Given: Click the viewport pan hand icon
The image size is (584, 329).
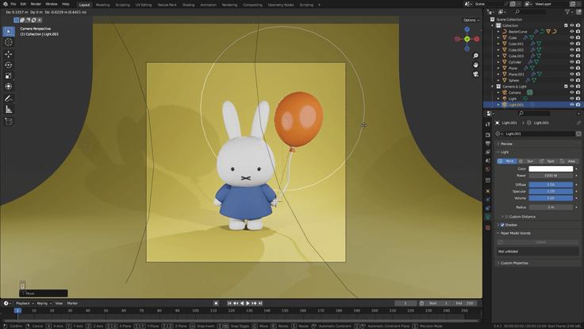Looking at the screenshot, I should click(475, 65).
